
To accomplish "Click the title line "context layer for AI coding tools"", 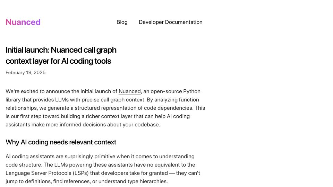I will (x=58, y=61).
